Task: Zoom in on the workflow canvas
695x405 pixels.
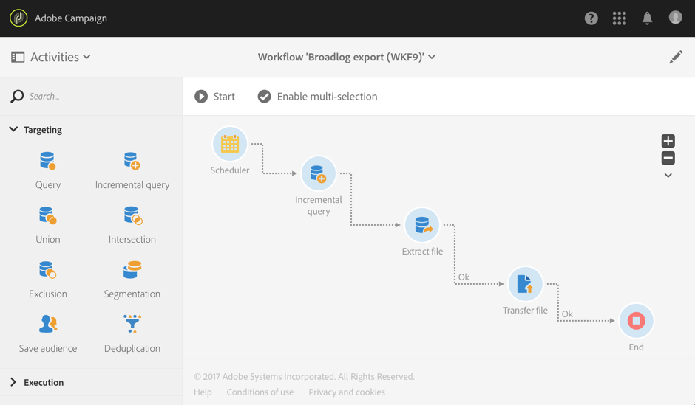Action: point(668,141)
